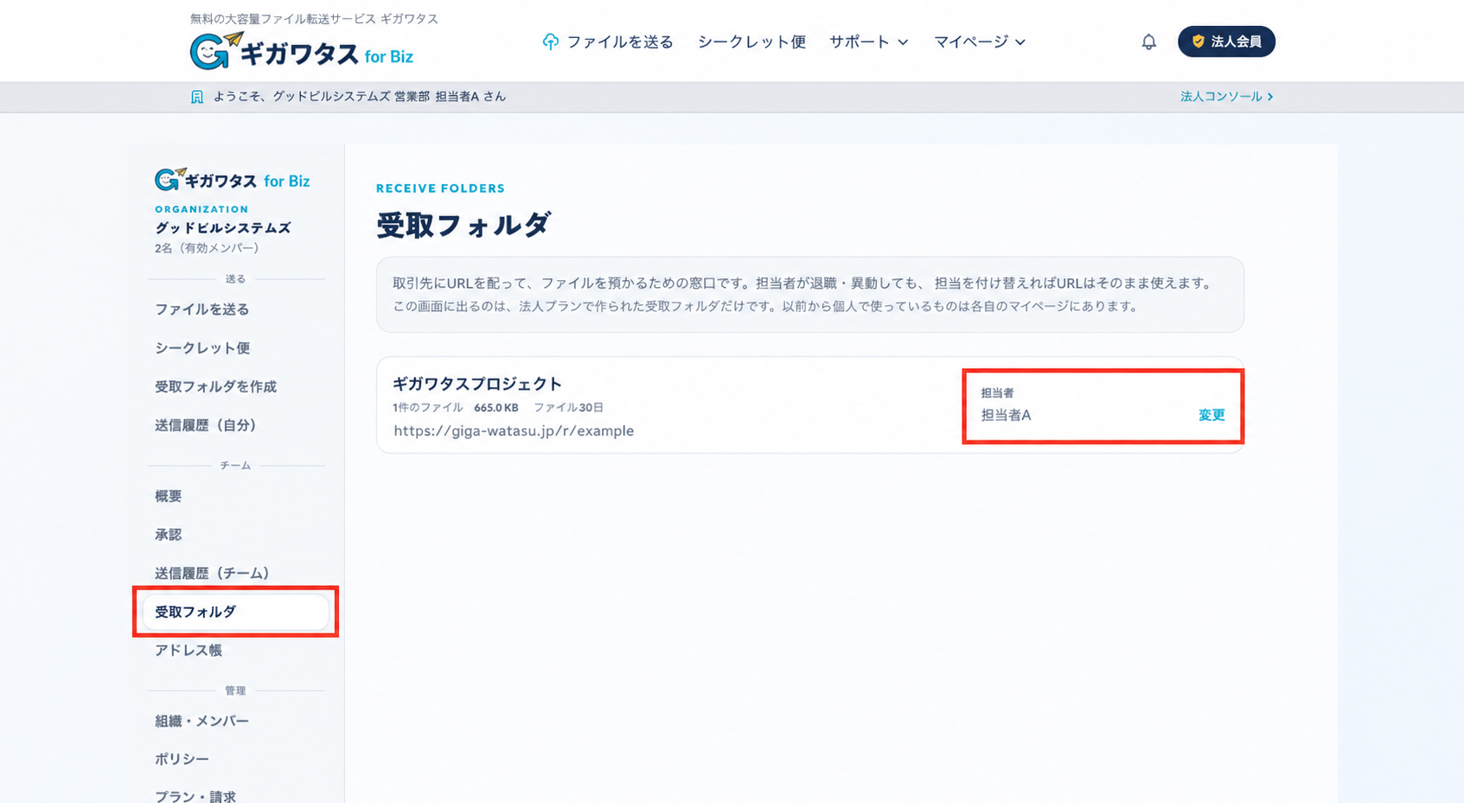Click the 法人会員 button
The height and width of the screenshot is (803, 1464).
point(1226,41)
